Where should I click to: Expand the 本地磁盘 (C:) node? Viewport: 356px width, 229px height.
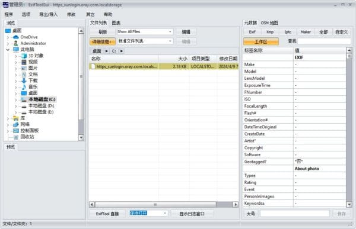click(x=16, y=99)
